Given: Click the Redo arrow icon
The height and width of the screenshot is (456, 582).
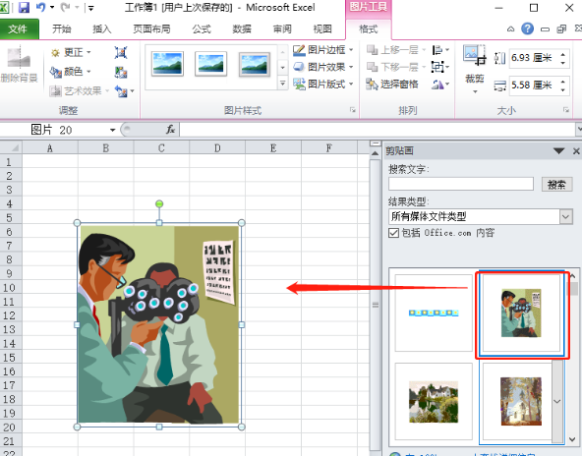Looking at the screenshot, I should tap(65, 7).
